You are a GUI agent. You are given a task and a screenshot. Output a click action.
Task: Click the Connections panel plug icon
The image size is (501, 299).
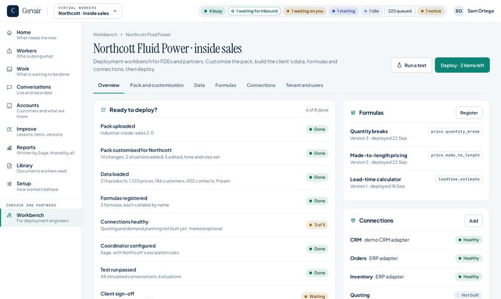click(x=353, y=221)
